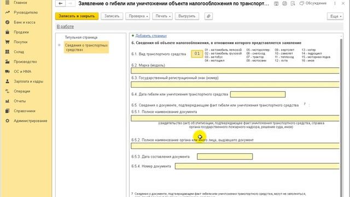Click the print icon in title bar
Viewport: 350px width, 197px height.
point(284,3)
